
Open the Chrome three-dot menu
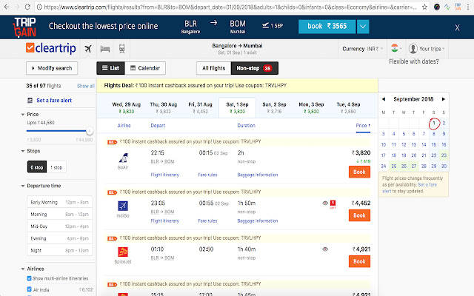click(467, 7)
